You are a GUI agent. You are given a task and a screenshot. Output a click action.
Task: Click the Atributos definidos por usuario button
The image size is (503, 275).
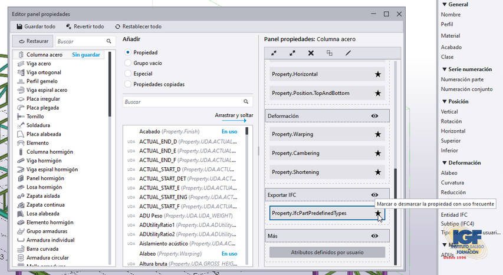pos(327,252)
